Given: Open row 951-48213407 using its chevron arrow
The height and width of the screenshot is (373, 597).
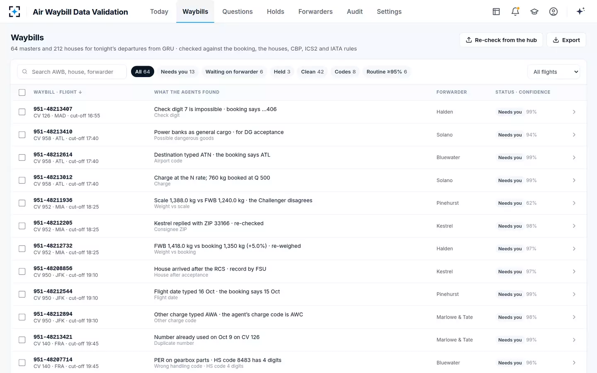Looking at the screenshot, I should click(574, 112).
